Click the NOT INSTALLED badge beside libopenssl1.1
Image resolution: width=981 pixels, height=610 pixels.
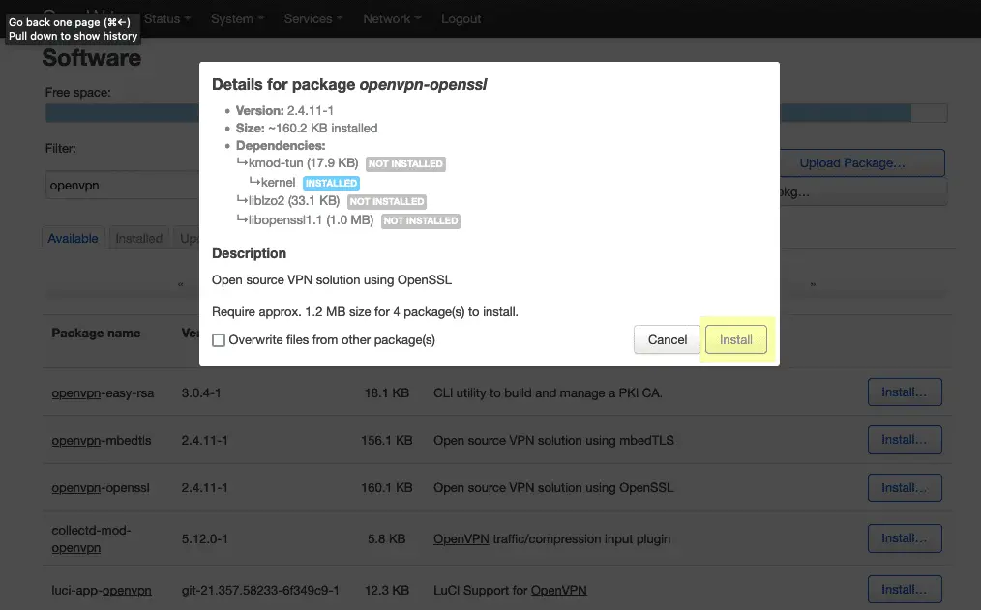click(421, 220)
